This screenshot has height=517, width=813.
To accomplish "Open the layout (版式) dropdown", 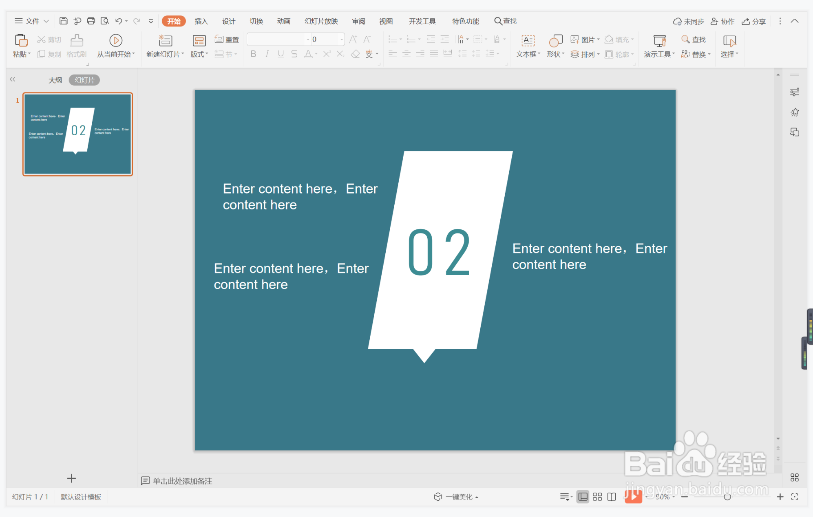I will tap(199, 54).
